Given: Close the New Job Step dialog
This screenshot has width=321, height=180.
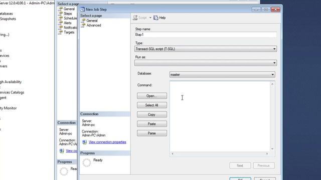Looking at the screenshot, I should [x=275, y=9].
